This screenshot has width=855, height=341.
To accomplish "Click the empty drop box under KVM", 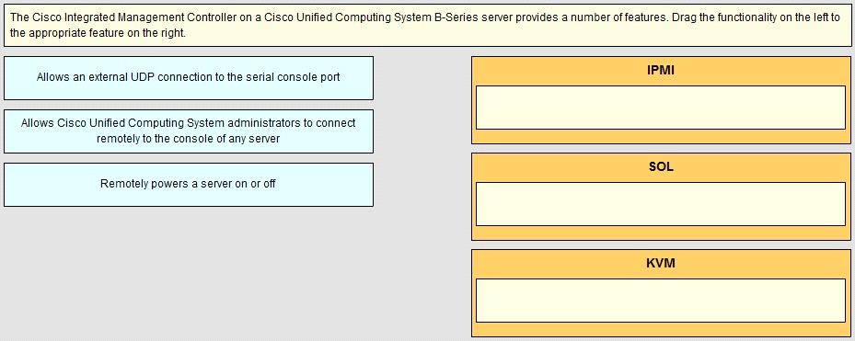I will 661,301.
